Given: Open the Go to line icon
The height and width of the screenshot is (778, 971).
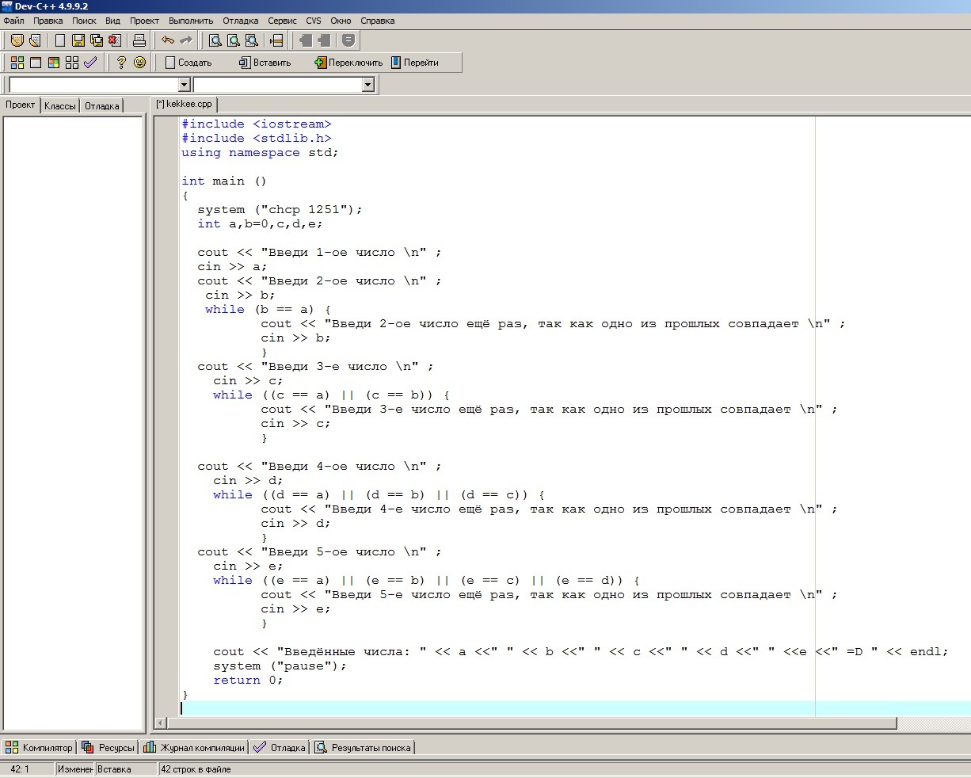Looking at the screenshot, I should pos(276,40).
